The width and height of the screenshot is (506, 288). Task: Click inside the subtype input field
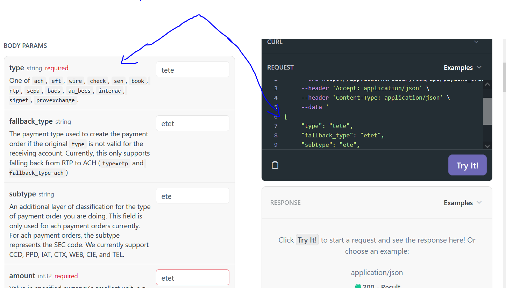coord(192,195)
